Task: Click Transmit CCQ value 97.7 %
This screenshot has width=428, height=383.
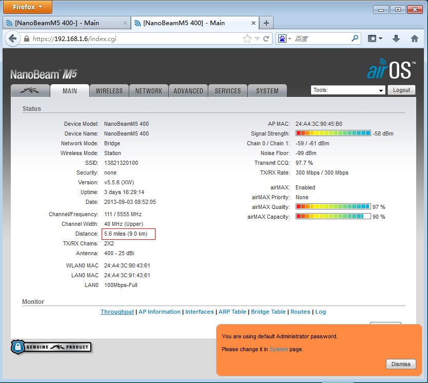Action: (304, 163)
